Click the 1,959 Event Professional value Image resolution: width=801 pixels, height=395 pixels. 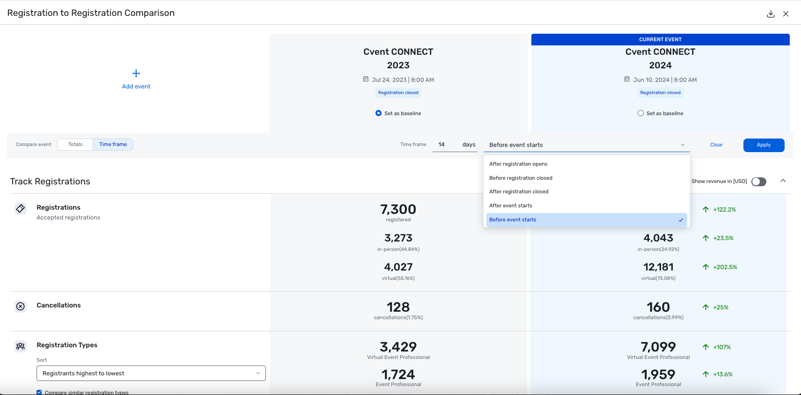pos(658,374)
